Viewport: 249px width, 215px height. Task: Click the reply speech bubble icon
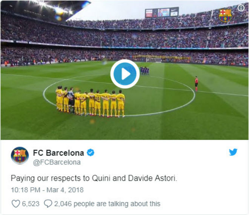(x=48, y=204)
